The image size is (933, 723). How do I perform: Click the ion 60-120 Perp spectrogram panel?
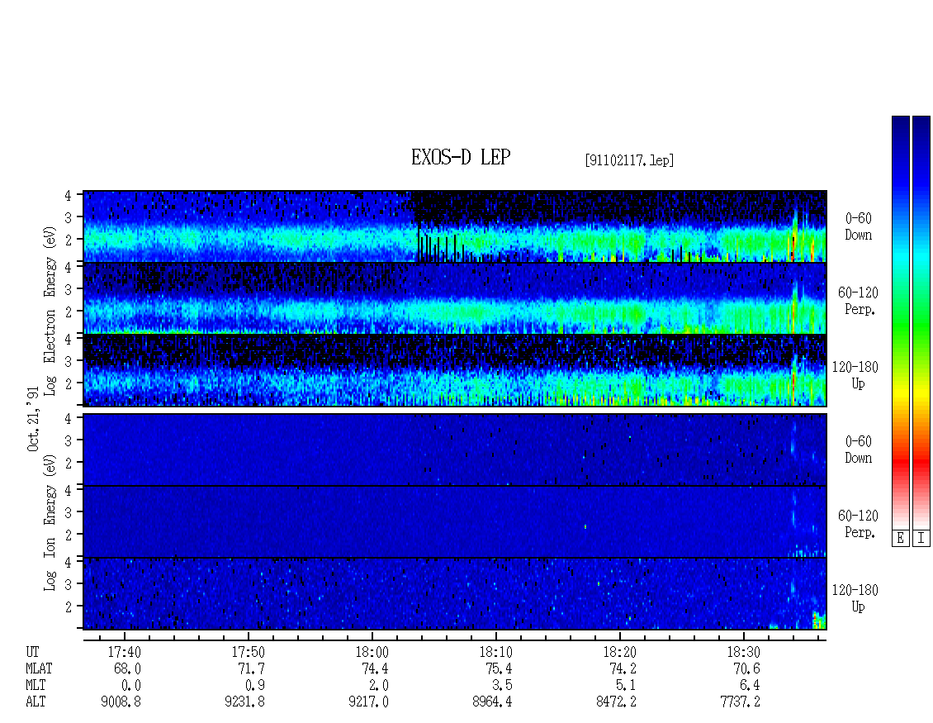pos(455,521)
